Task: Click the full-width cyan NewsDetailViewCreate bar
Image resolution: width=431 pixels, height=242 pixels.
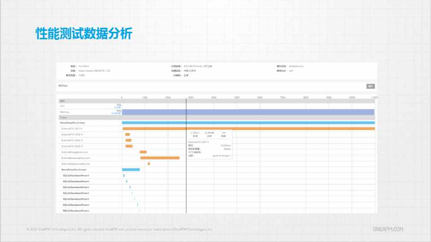Action: [248, 122]
